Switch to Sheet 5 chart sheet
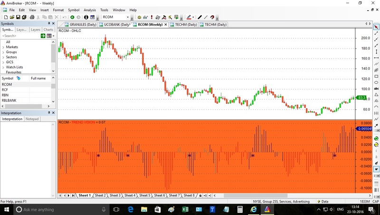Viewport: 380px width, 215px height. [145, 195]
